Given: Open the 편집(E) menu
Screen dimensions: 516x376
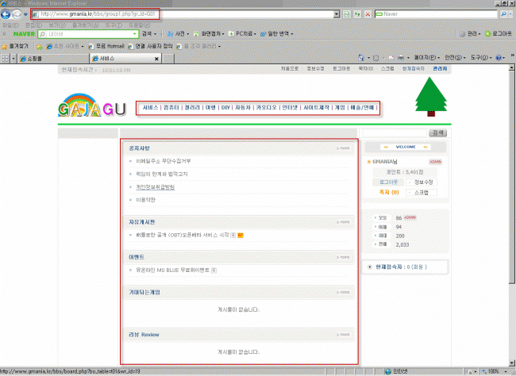Looking at the screenshot, I should click(33, 25).
